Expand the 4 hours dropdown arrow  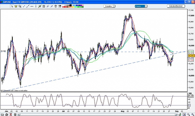pyautogui.click(x=146, y=6)
